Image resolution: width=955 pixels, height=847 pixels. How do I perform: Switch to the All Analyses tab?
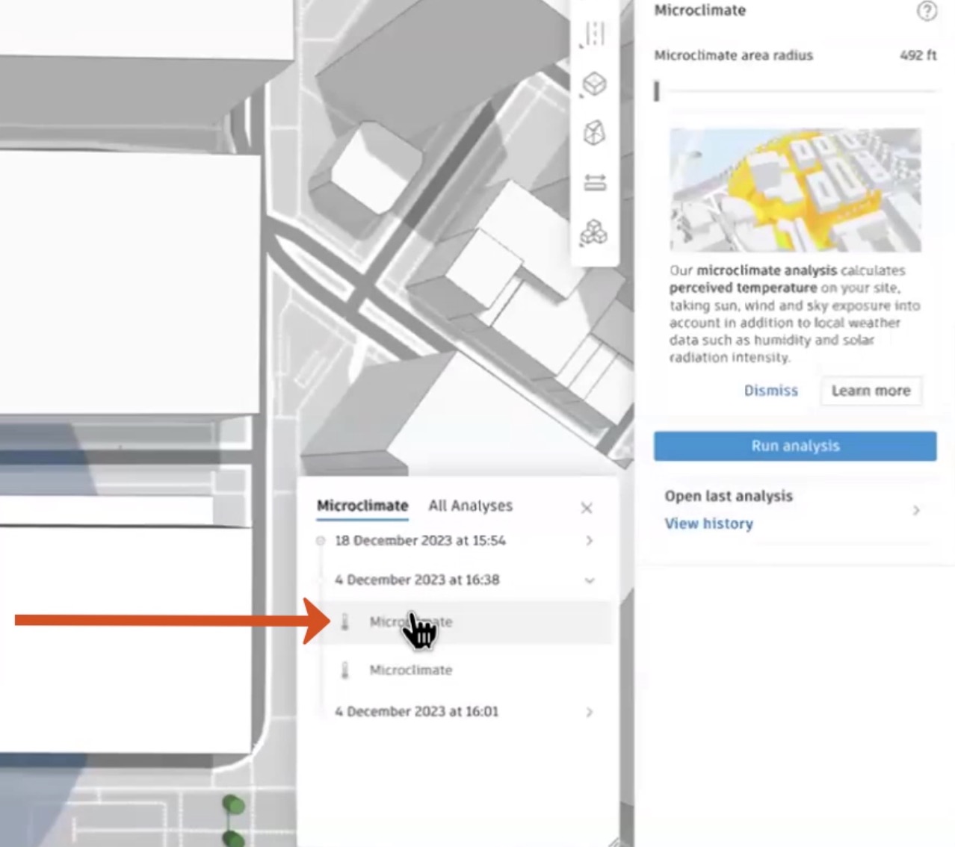click(470, 506)
